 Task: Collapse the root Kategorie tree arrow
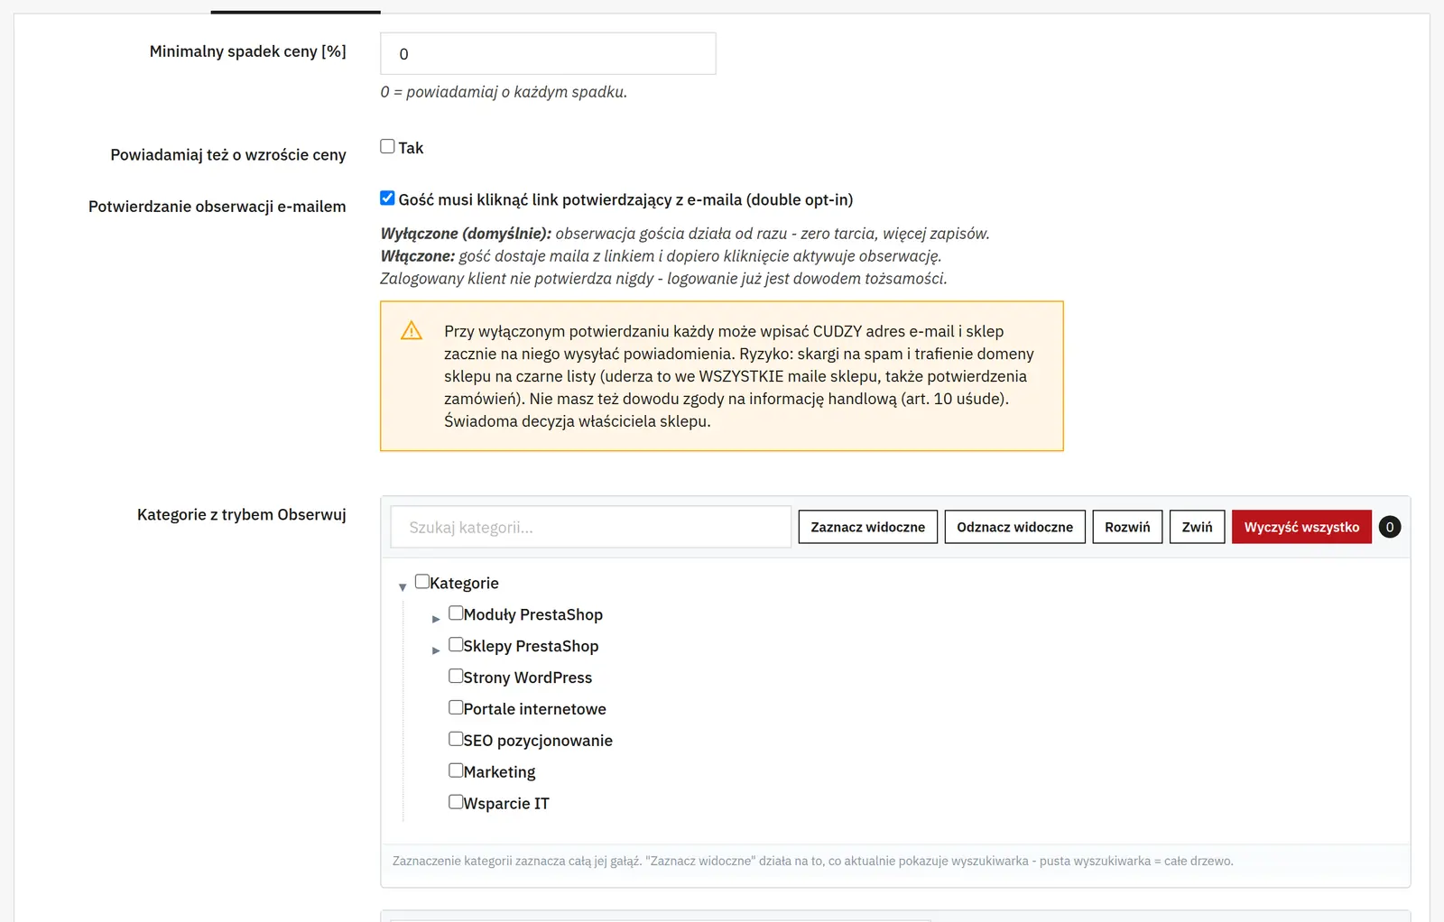pos(403,587)
